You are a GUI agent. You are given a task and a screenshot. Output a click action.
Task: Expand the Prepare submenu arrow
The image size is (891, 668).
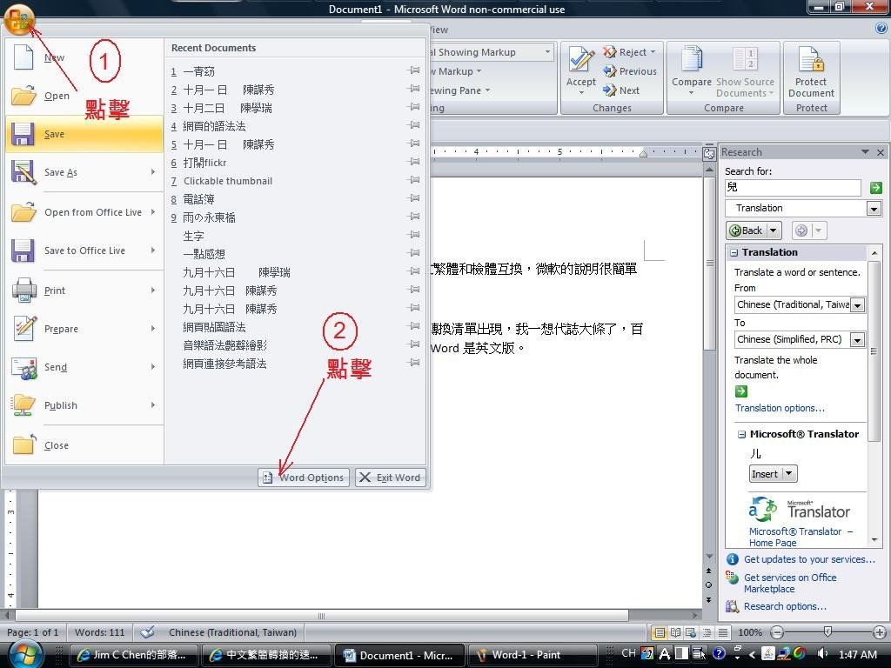pos(153,328)
